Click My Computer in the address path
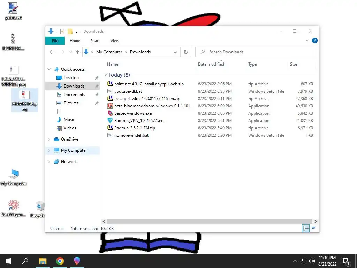The height and width of the screenshot is (268, 357). click(109, 52)
